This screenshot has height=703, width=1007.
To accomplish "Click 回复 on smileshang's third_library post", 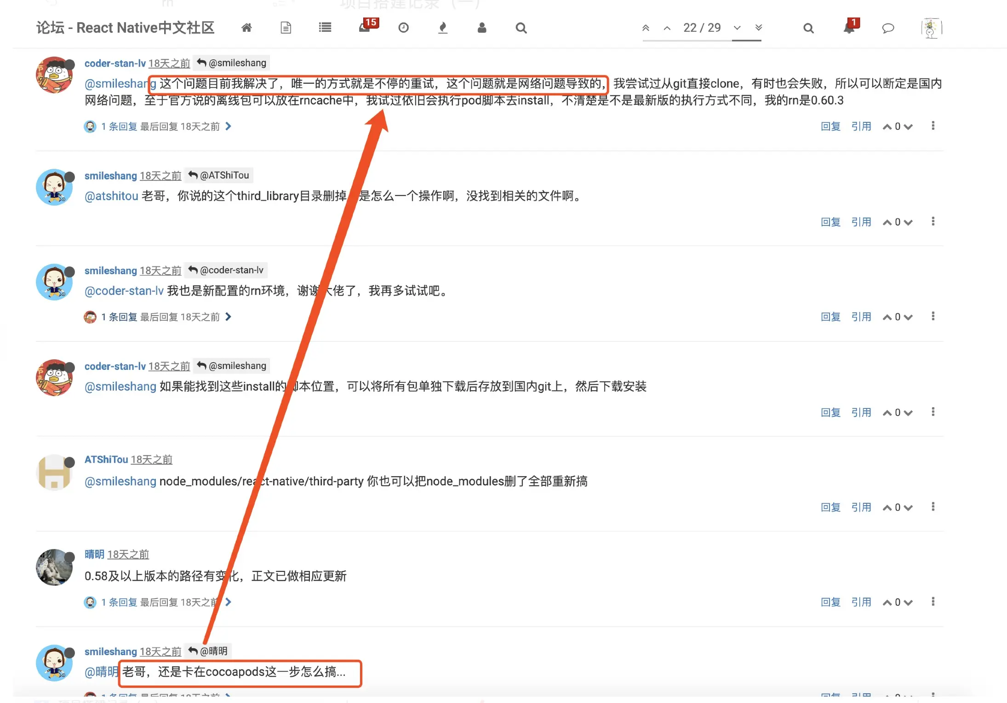I will coord(830,222).
